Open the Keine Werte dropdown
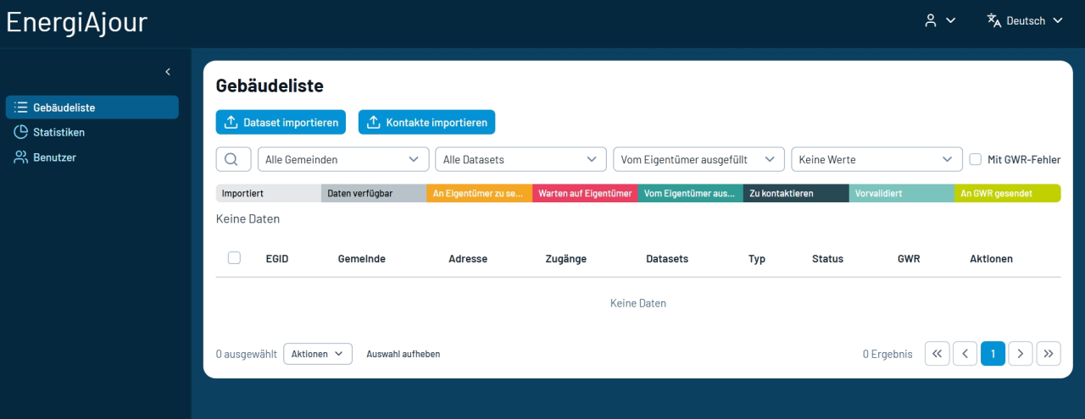Image resolution: width=1085 pixels, height=419 pixels. (x=876, y=159)
